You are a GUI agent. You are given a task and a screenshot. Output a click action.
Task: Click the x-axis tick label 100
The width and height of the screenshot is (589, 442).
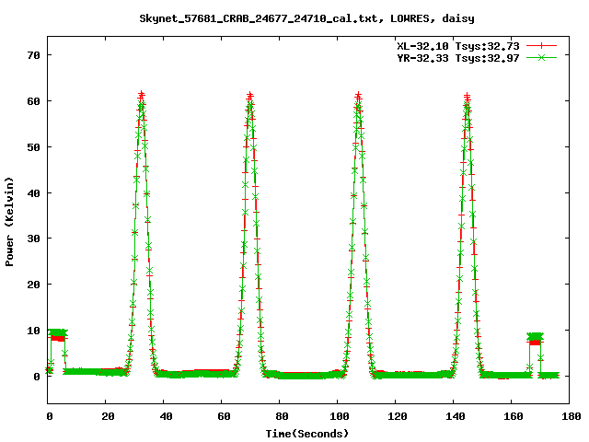(x=340, y=416)
